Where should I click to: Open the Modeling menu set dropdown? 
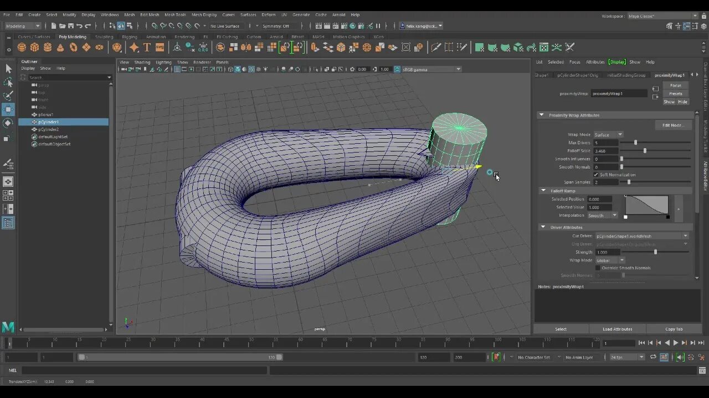coord(23,26)
